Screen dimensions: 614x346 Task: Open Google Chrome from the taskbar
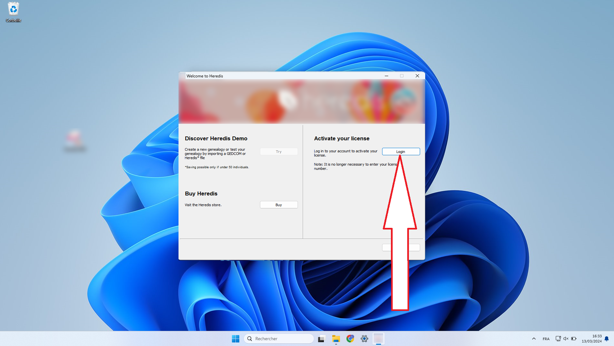[350, 339]
